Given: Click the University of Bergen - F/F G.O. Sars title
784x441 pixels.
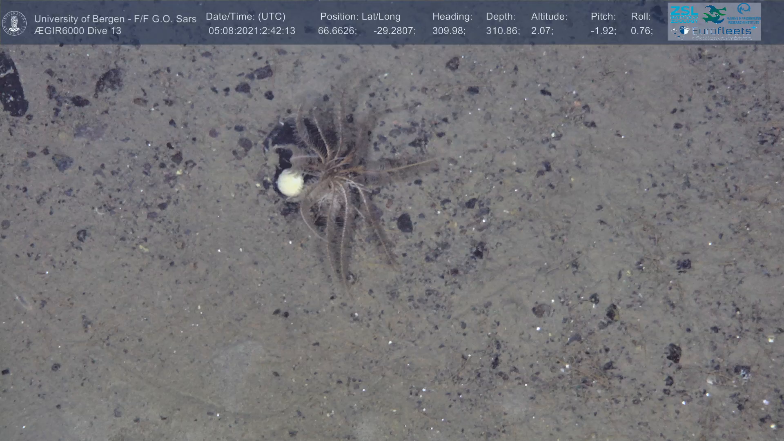Looking at the screenshot, I should point(115,19).
